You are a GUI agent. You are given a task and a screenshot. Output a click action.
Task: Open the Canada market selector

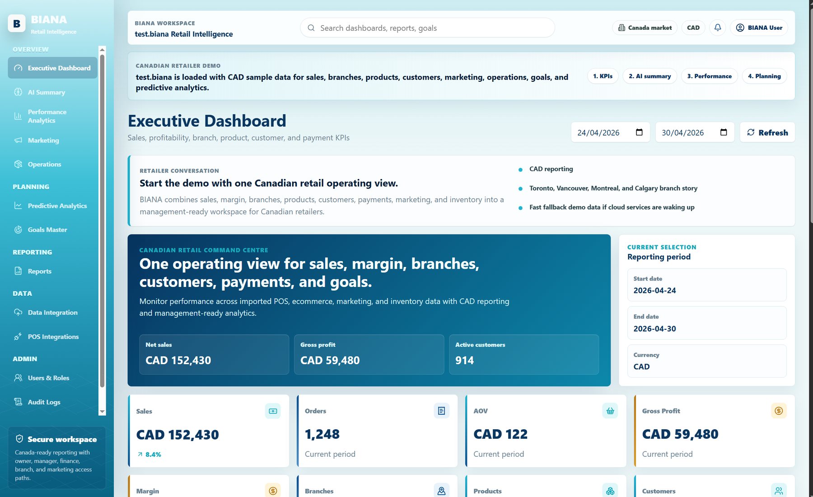pos(645,28)
